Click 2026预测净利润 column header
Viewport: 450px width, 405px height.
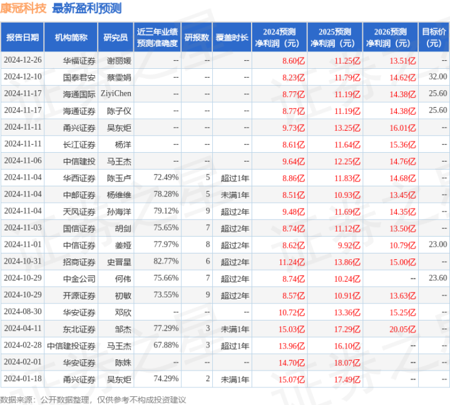(391, 38)
